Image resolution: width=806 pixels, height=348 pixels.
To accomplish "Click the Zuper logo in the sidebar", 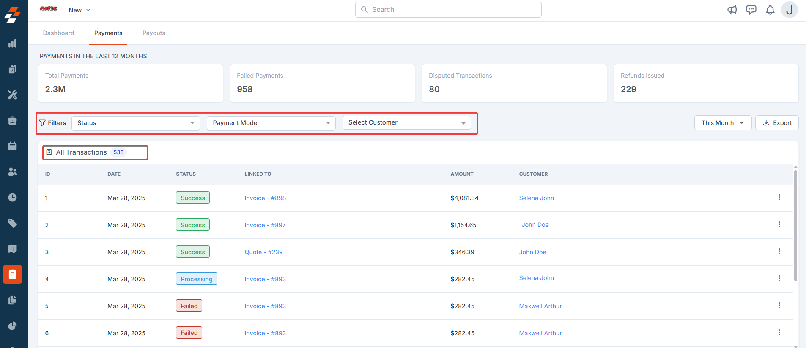I will pos(13,15).
